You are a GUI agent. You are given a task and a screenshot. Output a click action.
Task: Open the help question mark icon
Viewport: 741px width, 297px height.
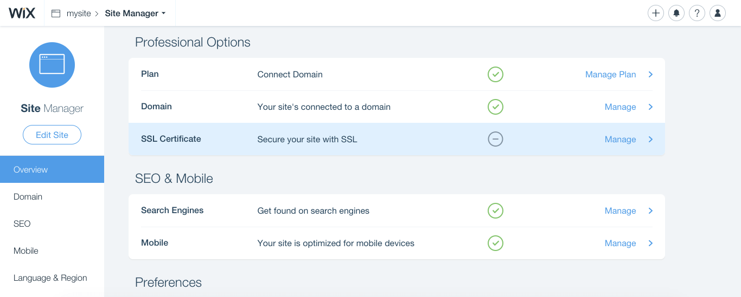coord(697,13)
